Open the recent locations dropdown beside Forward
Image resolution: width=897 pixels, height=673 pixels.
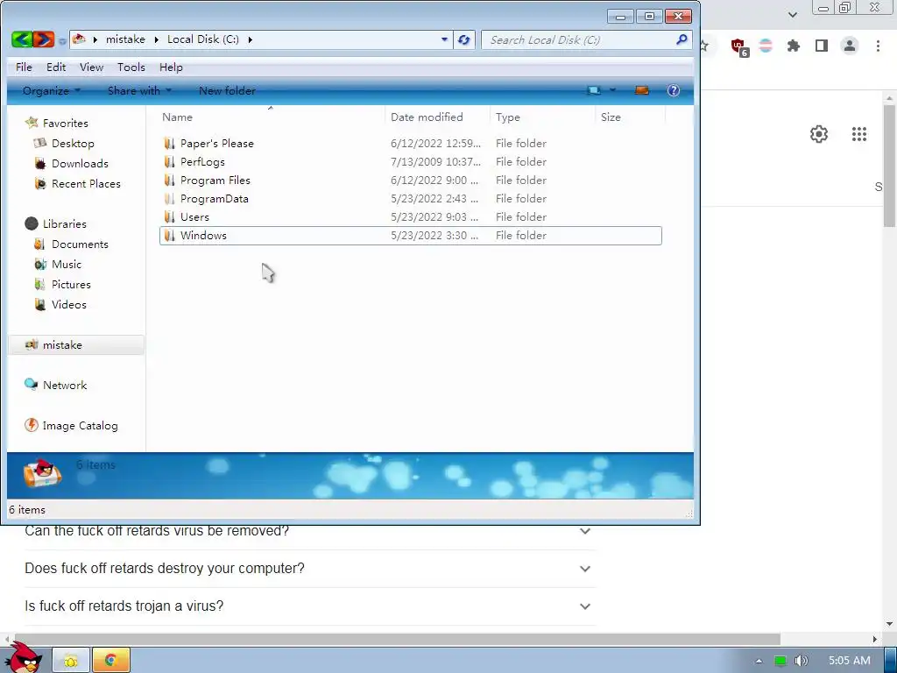point(62,40)
